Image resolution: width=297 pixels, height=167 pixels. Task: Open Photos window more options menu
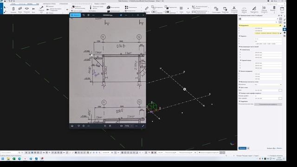point(93,15)
